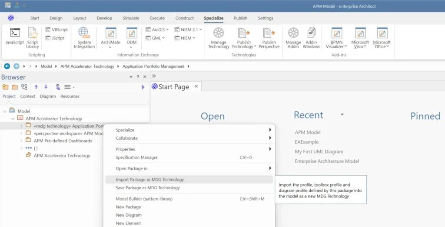Image resolution: width=445 pixels, height=227 pixels.
Task: Click the ArchiMate exchange icon
Action: point(111,33)
